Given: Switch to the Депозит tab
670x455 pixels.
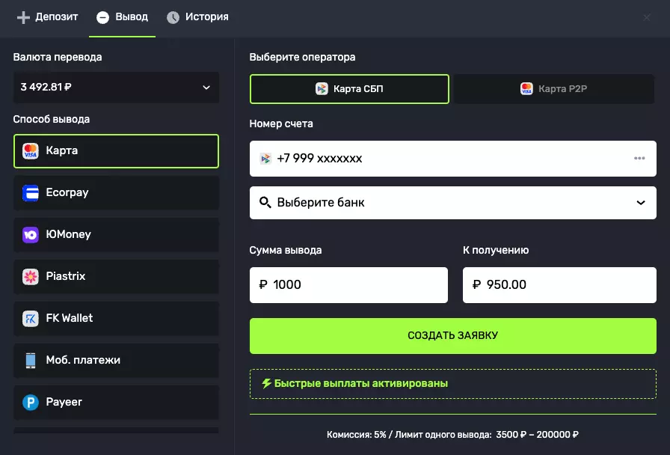Looking at the screenshot, I should pos(46,16).
